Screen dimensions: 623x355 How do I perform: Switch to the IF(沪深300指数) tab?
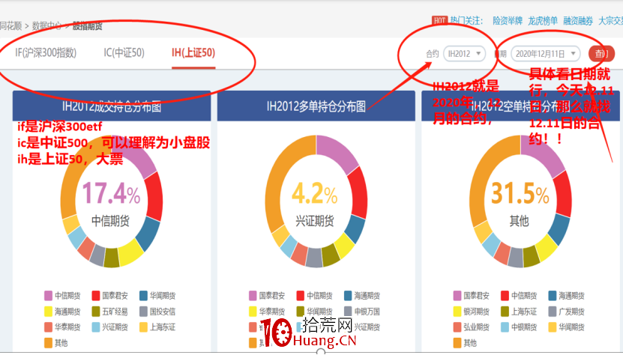coord(46,53)
